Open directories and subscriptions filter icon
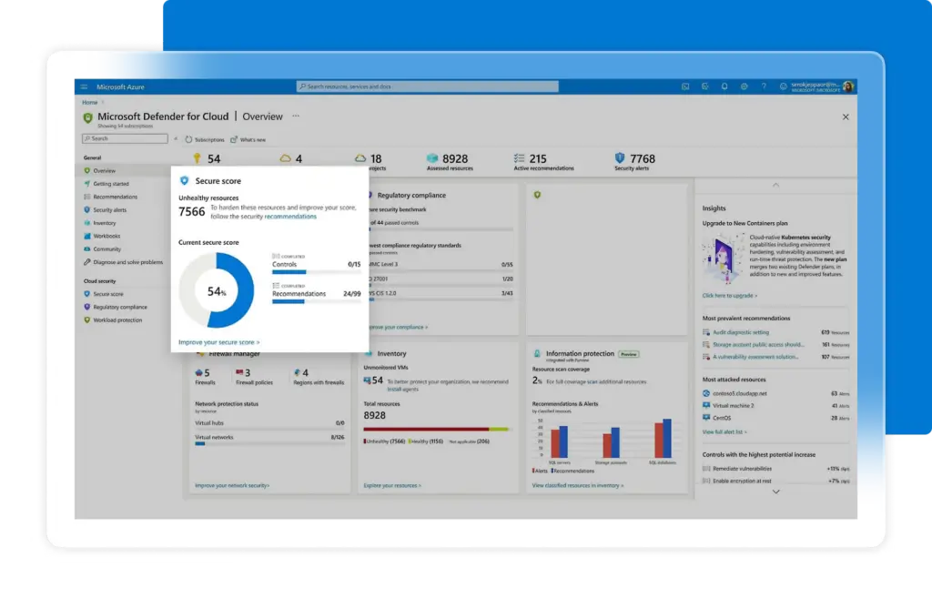The width and height of the screenshot is (932, 598). click(705, 86)
